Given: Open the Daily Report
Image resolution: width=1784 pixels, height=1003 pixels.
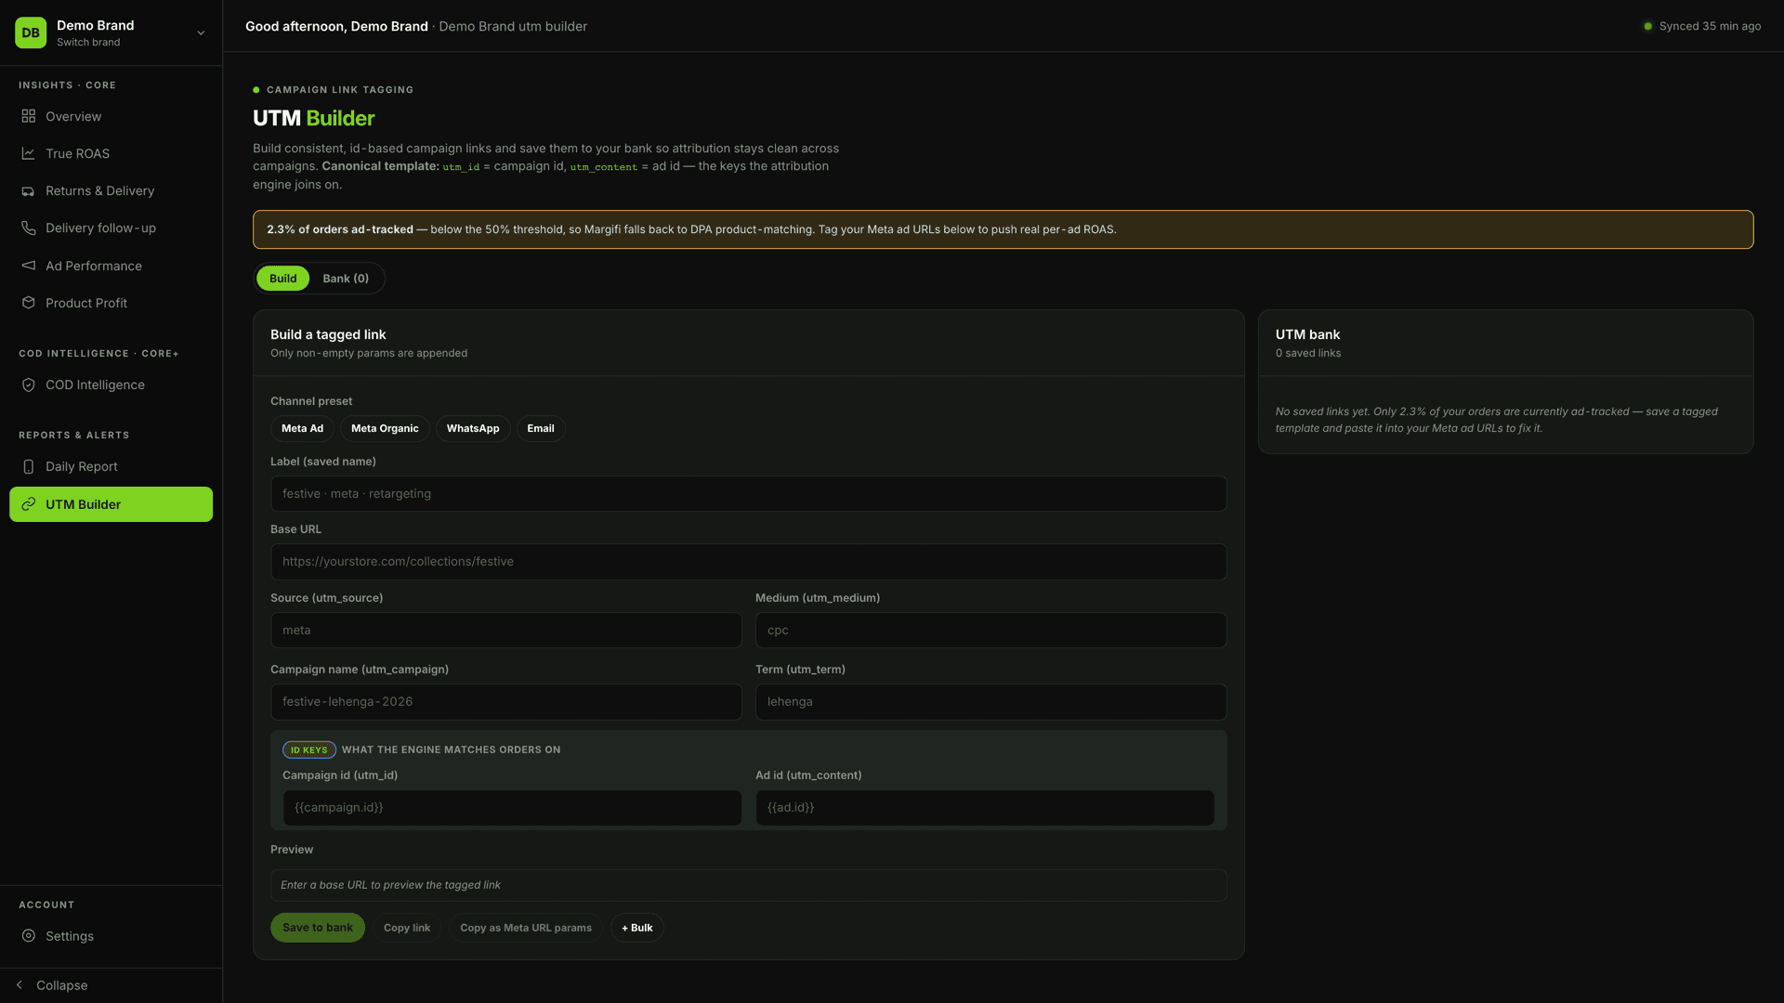Looking at the screenshot, I should tap(111, 466).
